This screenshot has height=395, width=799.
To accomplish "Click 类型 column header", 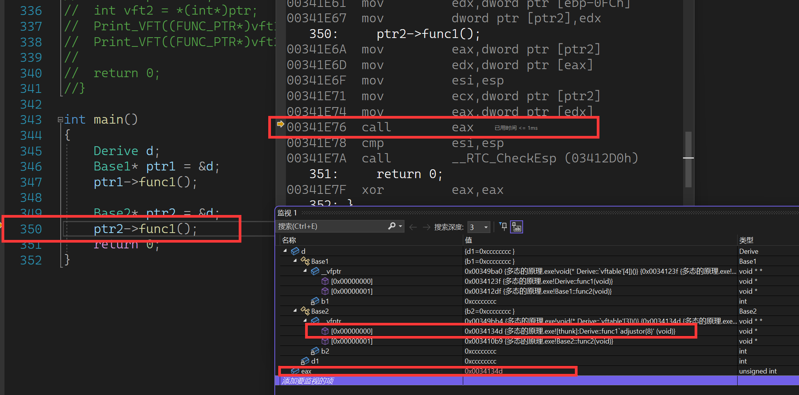I will (x=746, y=240).
